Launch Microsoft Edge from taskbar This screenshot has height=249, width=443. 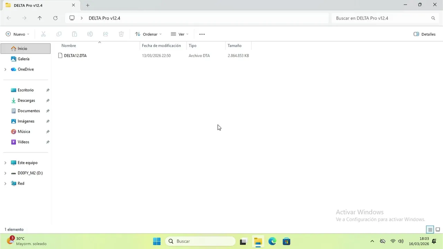click(272, 241)
